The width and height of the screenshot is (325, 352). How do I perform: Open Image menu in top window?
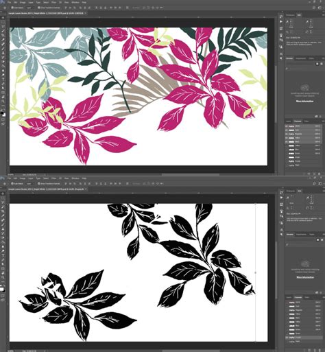pyautogui.click(x=23, y=2)
